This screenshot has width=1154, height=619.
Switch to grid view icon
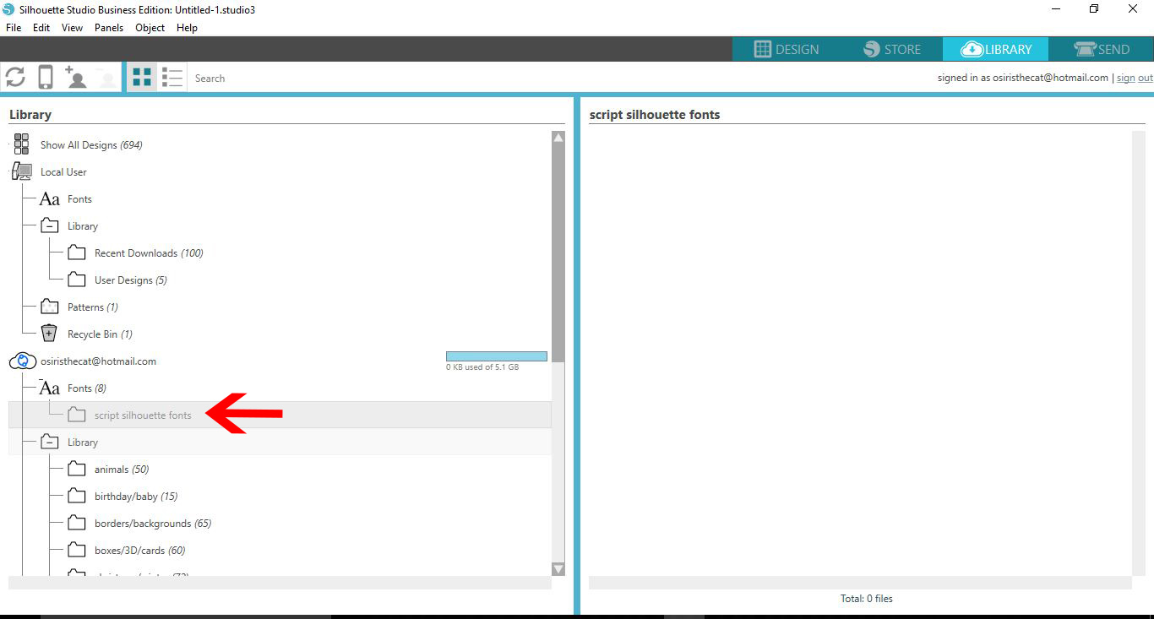point(142,78)
